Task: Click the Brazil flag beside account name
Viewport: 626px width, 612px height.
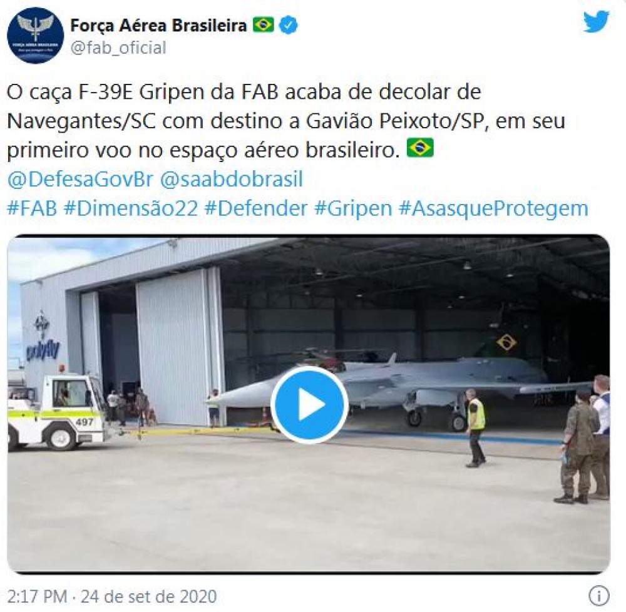Action: click(x=264, y=25)
